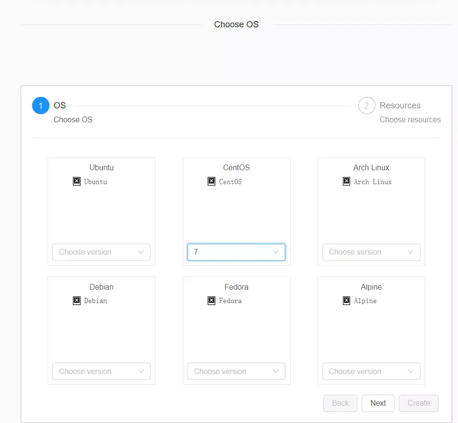Screen dimensions: 458x423
Task: Click the Create button
Action: (x=419, y=403)
